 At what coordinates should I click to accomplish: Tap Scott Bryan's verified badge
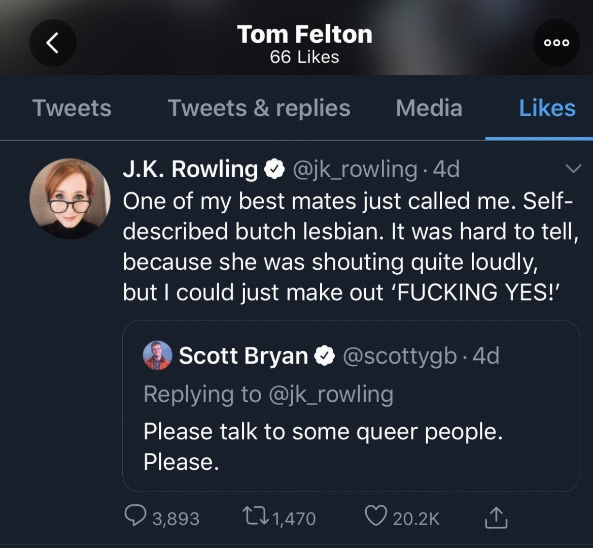pos(325,356)
